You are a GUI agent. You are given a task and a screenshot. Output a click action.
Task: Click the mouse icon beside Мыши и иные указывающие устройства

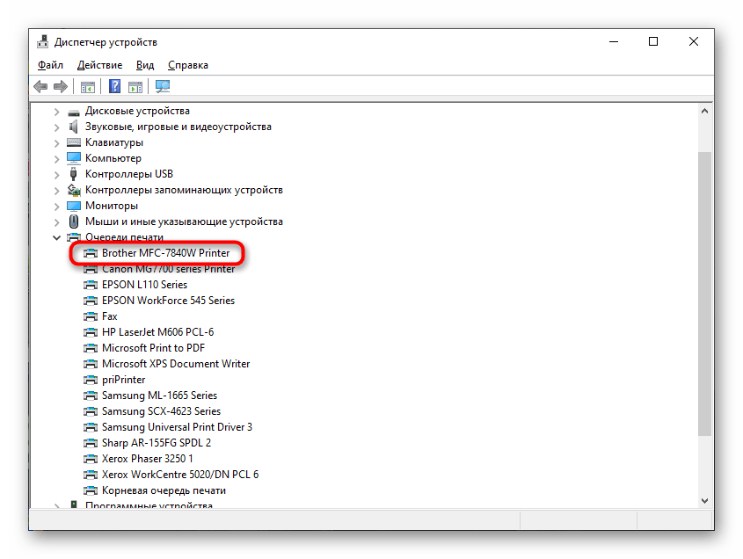click(x=74, y=221)
